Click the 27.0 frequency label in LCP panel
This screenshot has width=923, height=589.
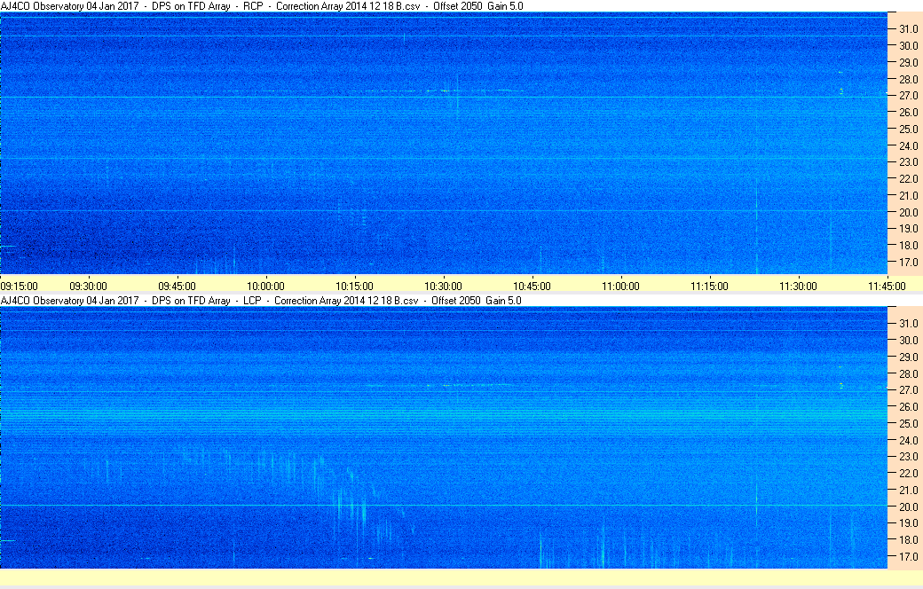908,390
